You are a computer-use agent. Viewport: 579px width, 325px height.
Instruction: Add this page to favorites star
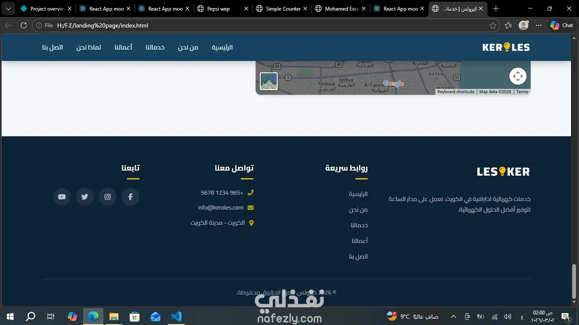tap(493, 25)
